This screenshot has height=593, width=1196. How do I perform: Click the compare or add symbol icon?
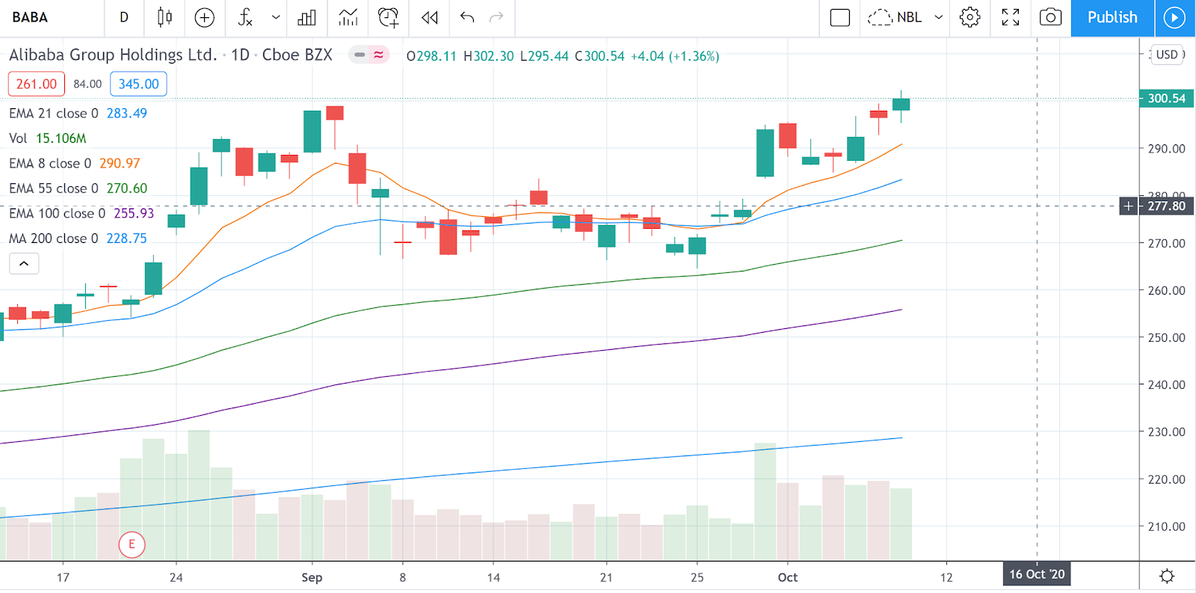[x=204, y=17]
